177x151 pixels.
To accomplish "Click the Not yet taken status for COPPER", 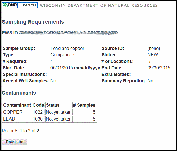I will coord(58,112).
